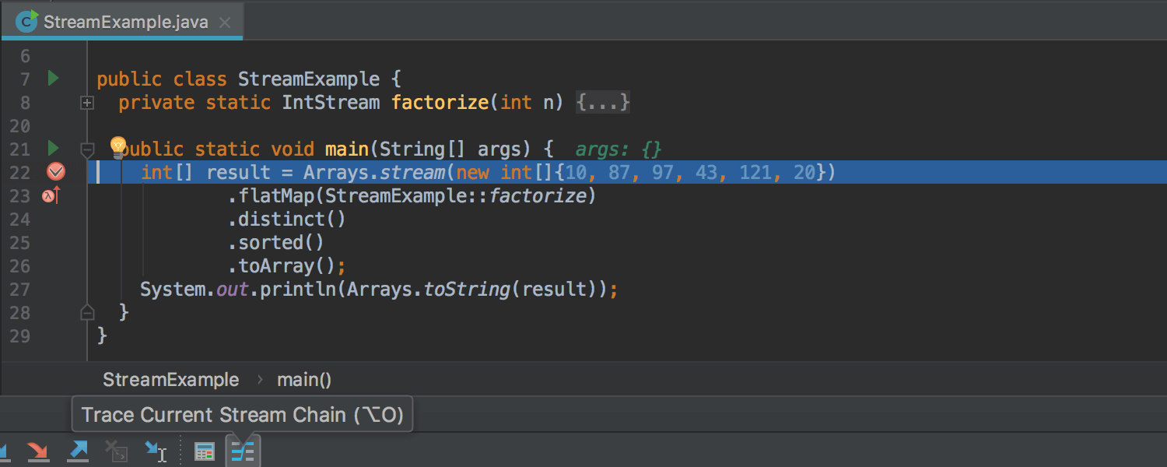The image size is (1167, 467).
Task: Click the factorize method name on line 8
Action: [x=440, y=102]
